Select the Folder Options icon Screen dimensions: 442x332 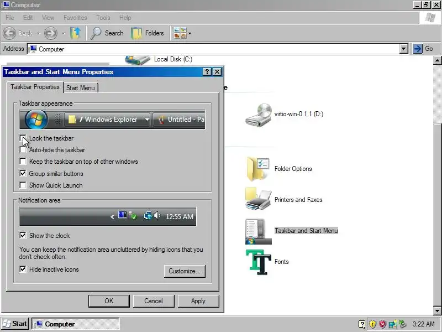point(259,169)
